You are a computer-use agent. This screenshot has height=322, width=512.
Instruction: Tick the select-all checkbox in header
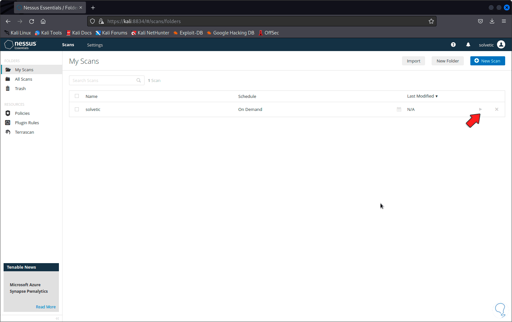[77, 96]
